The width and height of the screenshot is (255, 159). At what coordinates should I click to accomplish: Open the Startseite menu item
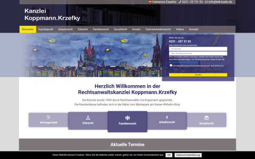coord(28,29)
